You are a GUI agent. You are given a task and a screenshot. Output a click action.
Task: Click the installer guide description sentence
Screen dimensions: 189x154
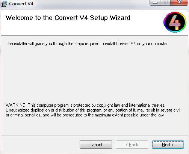[x=87, y=44]
